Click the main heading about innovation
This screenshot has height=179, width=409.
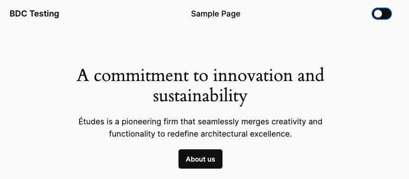coord(200,86)
